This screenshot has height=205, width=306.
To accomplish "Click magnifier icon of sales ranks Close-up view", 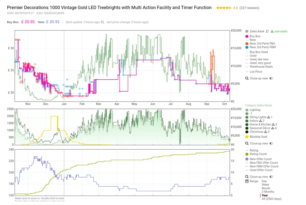I will click(247, 144).
